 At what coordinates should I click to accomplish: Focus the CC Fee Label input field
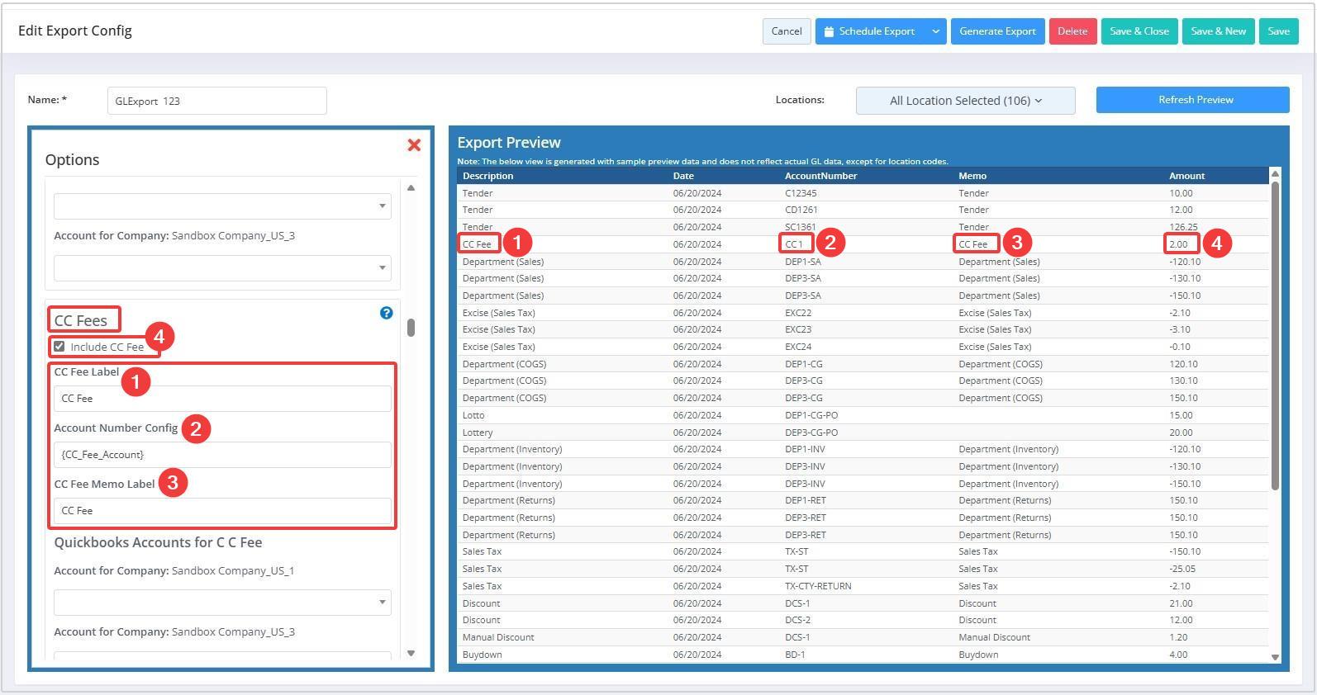tap(222, 399)
